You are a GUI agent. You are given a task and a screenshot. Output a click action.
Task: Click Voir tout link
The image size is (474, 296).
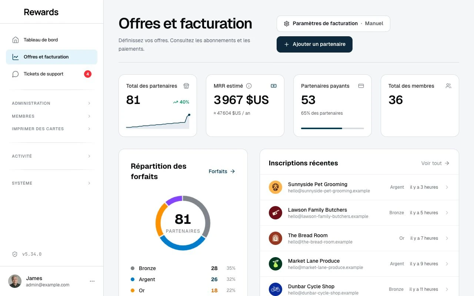pos(435,163)
